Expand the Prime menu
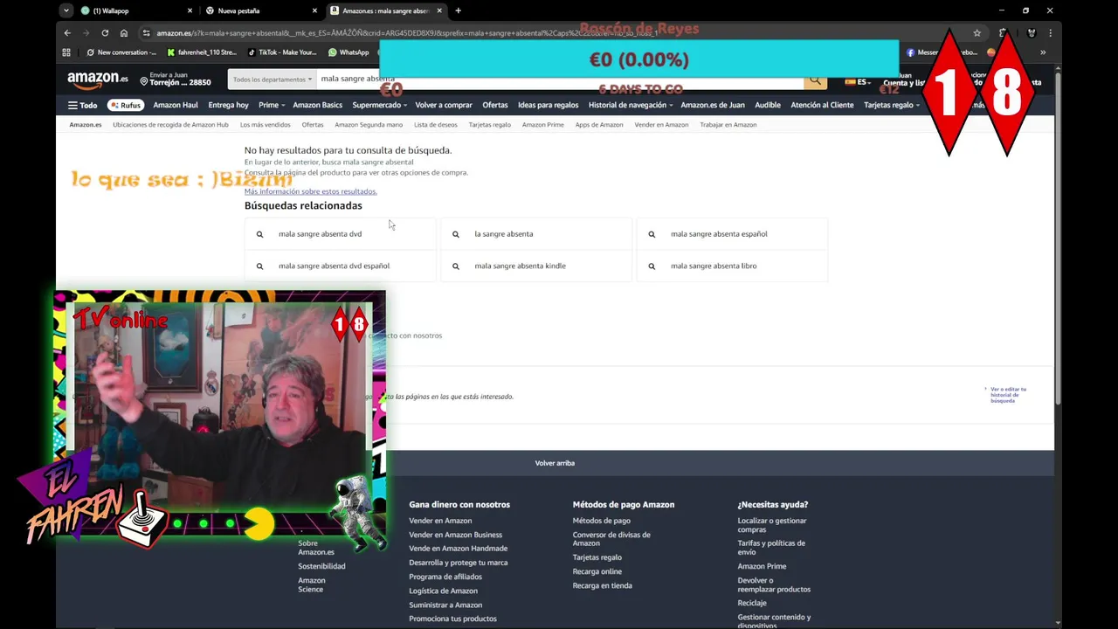1118x629 pixels. point(271,105)
